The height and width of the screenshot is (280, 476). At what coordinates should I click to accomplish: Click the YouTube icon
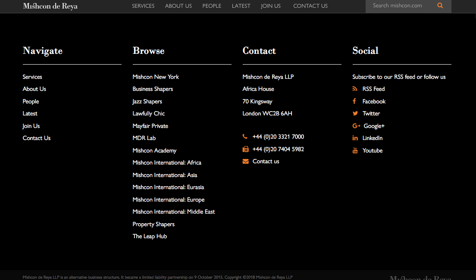(355, 150)
